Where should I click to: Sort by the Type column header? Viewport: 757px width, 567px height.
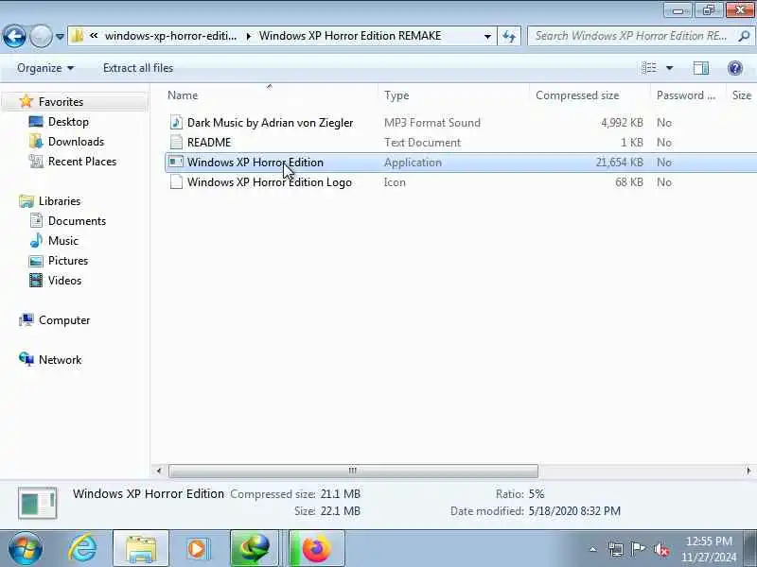[x=454, y=95]
